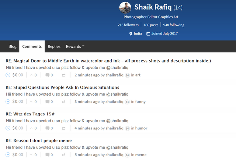236x160 pixels.
Task: Open the Stupid Questions People Ask comment title
Action: (62, 88)
